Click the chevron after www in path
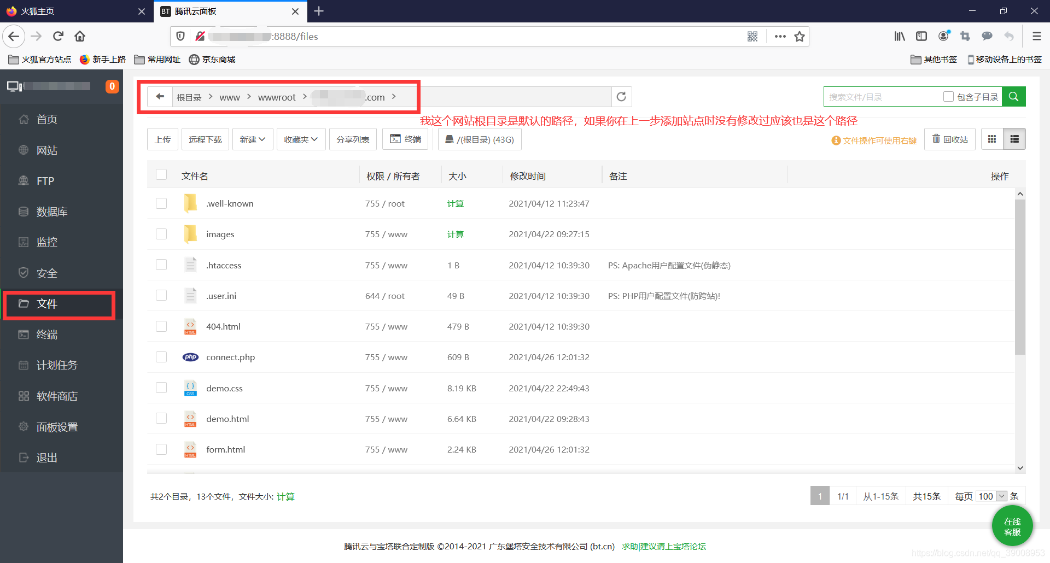The width and height of the screenshot is (1050, 563). click(249, 97)
